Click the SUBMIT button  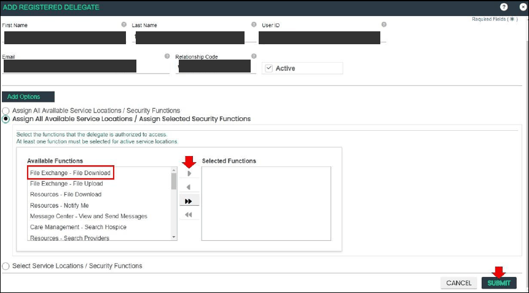pyautogui.click(x=499, y=283)
